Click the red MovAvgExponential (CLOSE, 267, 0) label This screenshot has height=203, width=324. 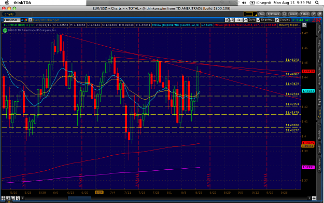[239, 25]
